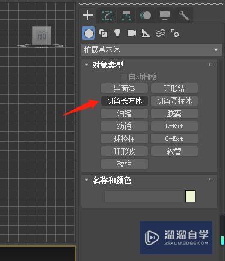Viewport: 225px width, 261px height.
Task: Click the 球棱柱 button
Action: click(x=125, y=139)
